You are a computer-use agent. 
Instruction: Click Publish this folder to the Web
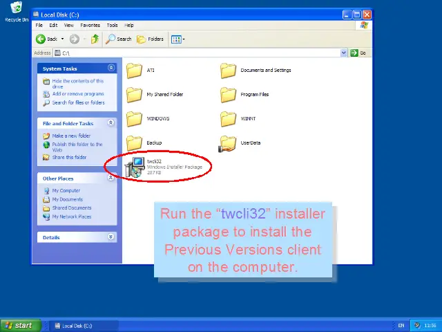77,147
